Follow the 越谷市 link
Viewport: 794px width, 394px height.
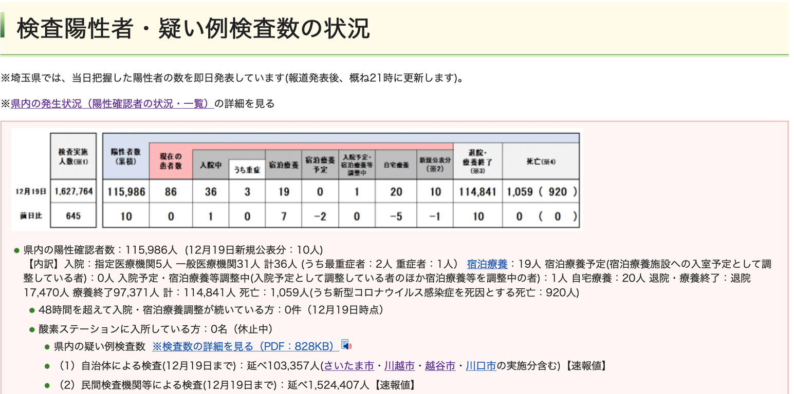coord(440,366)
